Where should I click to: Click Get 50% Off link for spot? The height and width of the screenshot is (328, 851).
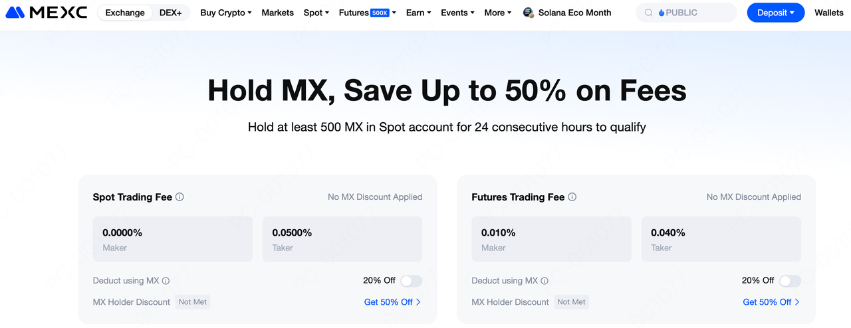(392, 302)
